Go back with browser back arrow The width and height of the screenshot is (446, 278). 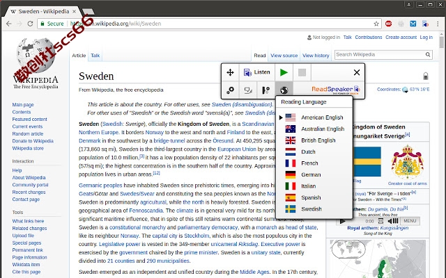tap(9, 24)
